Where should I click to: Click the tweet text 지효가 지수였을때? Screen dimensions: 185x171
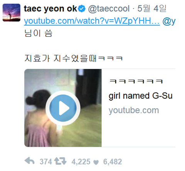[x=60, y=58]
